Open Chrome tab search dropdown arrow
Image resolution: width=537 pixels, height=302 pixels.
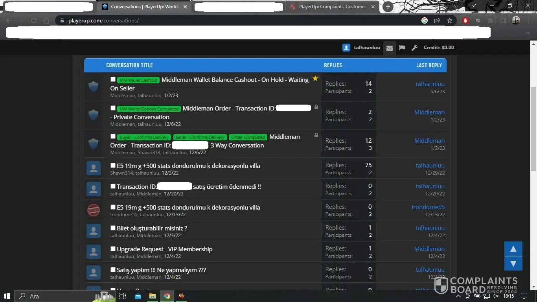(x=473, y=6)
